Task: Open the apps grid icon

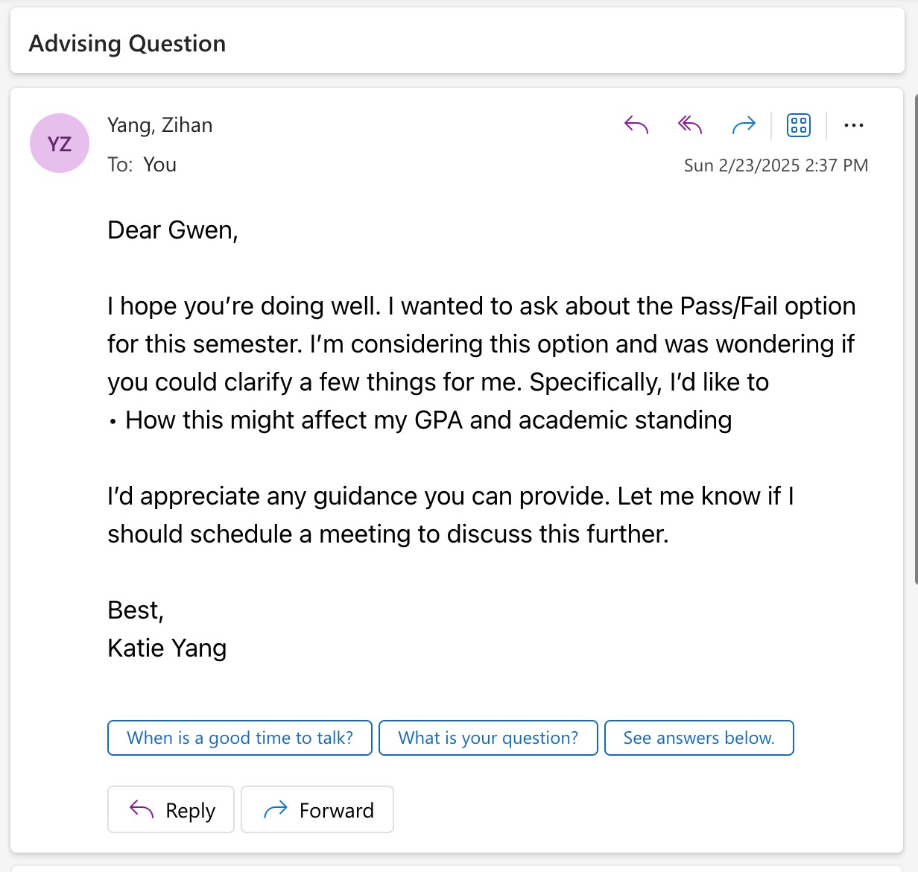Action: pos(799,125)
